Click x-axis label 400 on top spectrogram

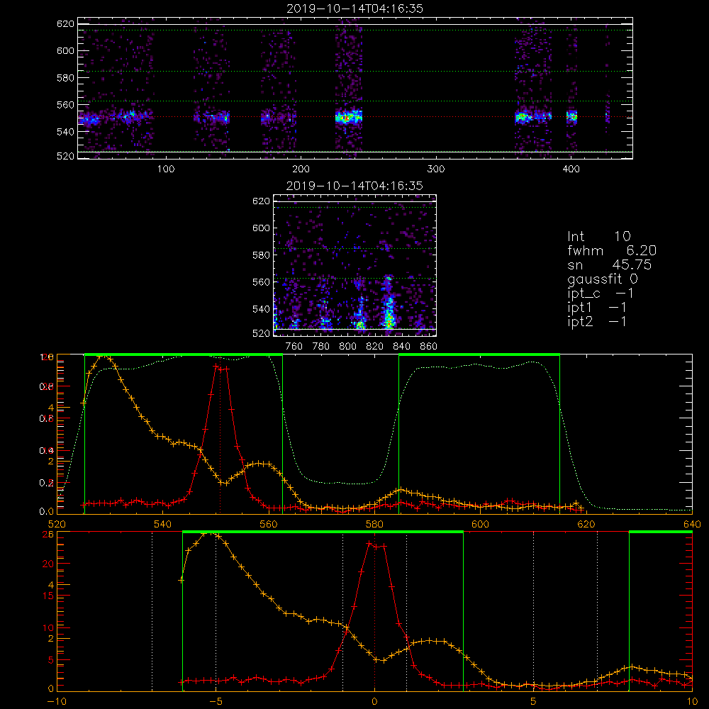point(571,169)
